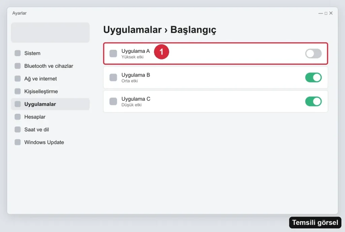The image size is (345, 232).
Task: Click the Uygulamalar breadcrumb in the heading
Action: click(132, 30)
